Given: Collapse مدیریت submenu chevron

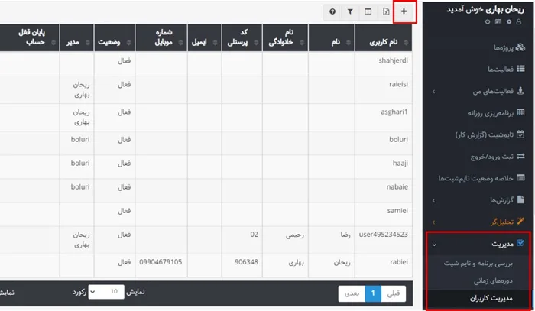Looking at the screenshot, I should tap(434, 245).
